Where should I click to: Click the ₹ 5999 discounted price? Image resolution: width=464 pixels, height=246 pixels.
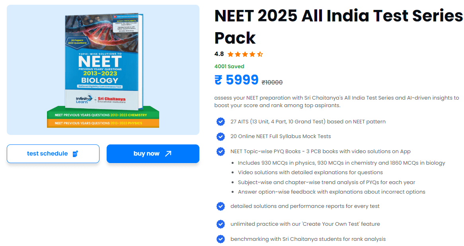(x=236, y=80)
